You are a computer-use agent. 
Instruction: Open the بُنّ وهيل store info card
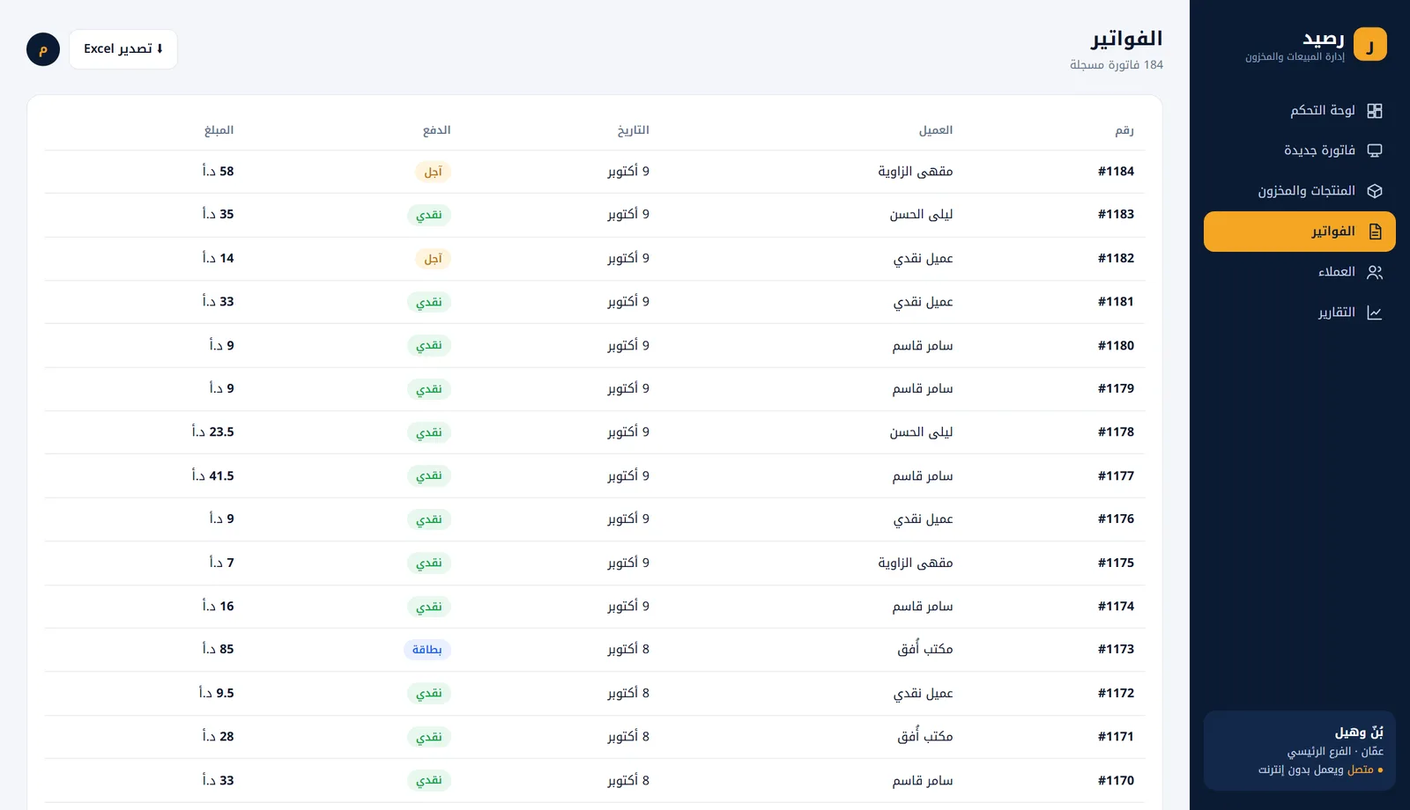click(1300, 750)
